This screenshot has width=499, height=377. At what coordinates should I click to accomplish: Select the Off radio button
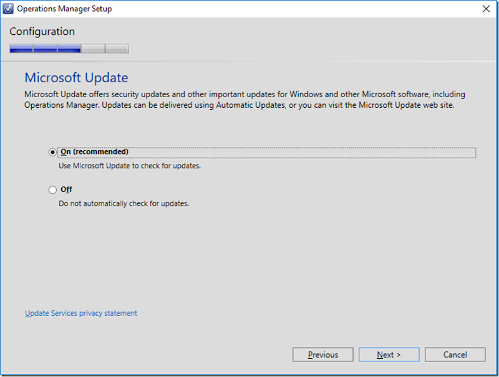pyautogui.click(x=52, y=190)
